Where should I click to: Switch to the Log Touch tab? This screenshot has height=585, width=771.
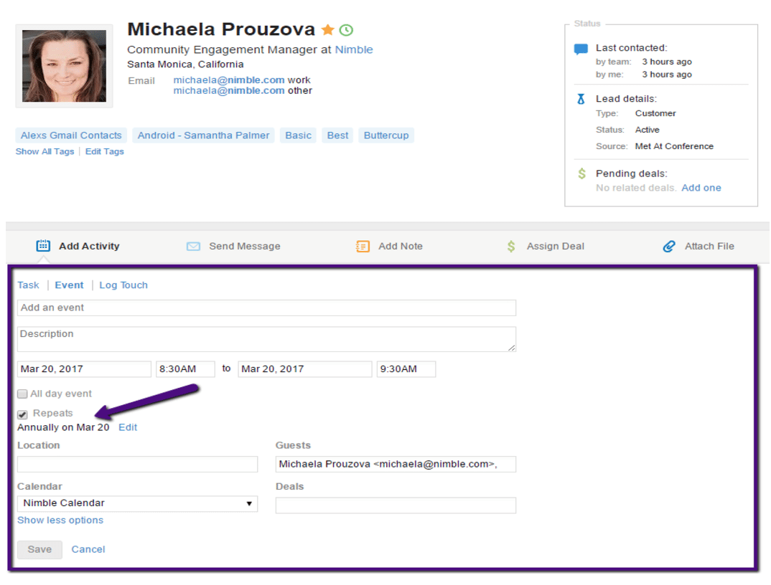coord(123,285)
